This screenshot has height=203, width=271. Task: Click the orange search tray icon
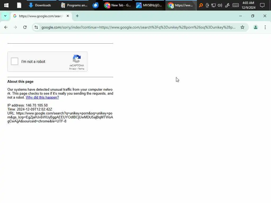201,5
